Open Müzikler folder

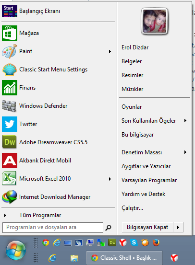pyautogui.click(x=132, y=89)
